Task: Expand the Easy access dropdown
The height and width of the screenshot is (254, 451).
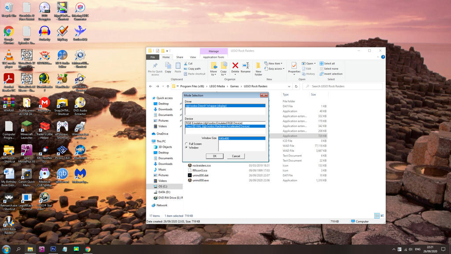Action: click(274, 68)
